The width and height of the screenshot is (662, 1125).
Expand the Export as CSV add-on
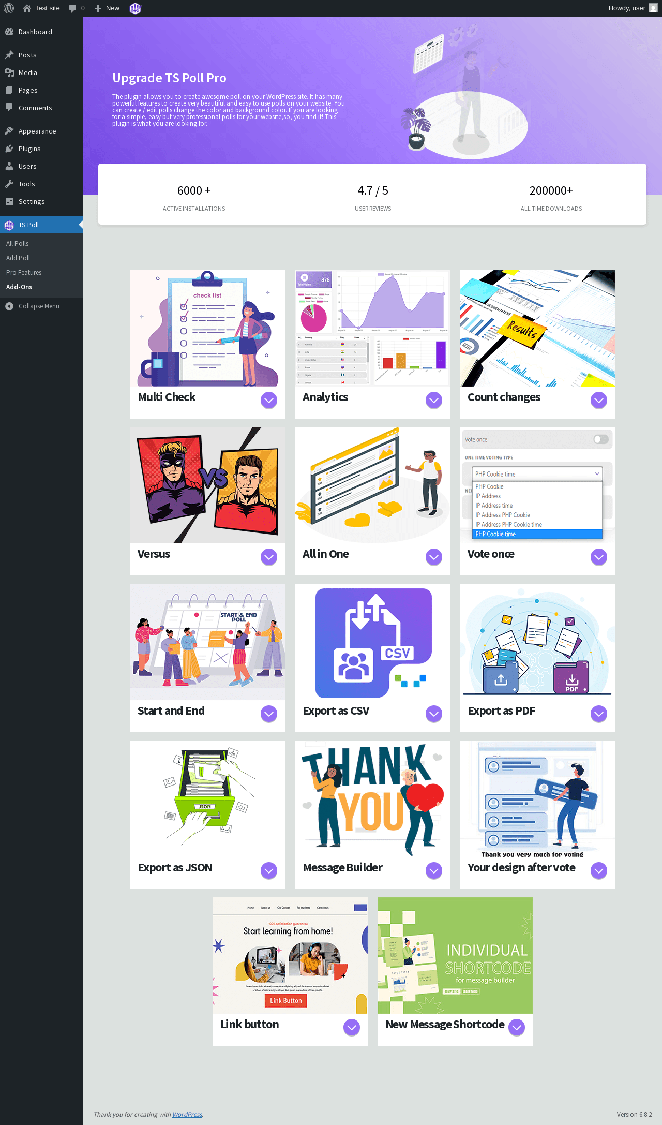(x=434, y=714)
